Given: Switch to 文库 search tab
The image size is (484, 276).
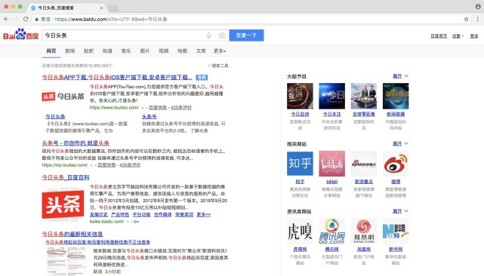Looking at the screenshot, I should click(201, 51).
